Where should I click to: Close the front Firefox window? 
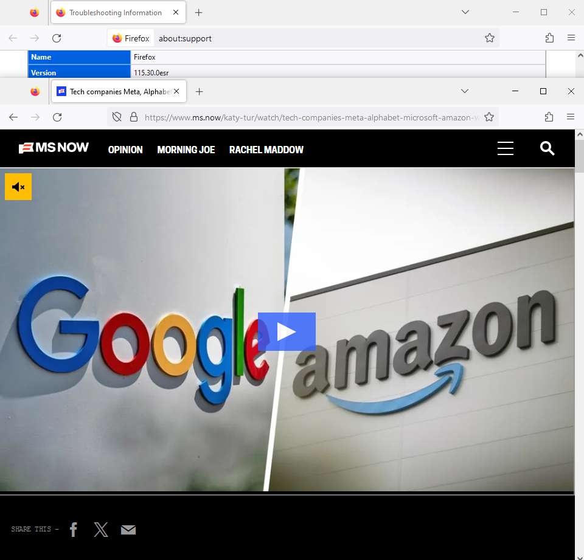(571, 91)
